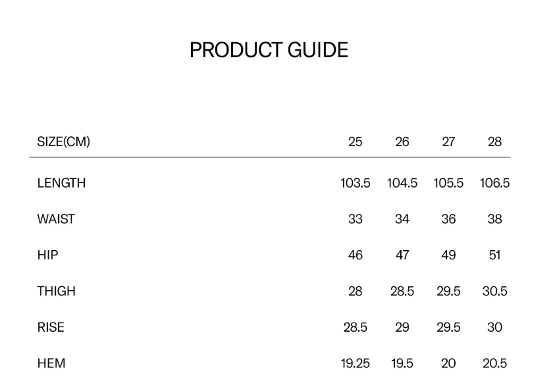The width and height of the screenshot is (553, 391).
Task: Select hip value 49 for size 27
Action: [448, 255]
